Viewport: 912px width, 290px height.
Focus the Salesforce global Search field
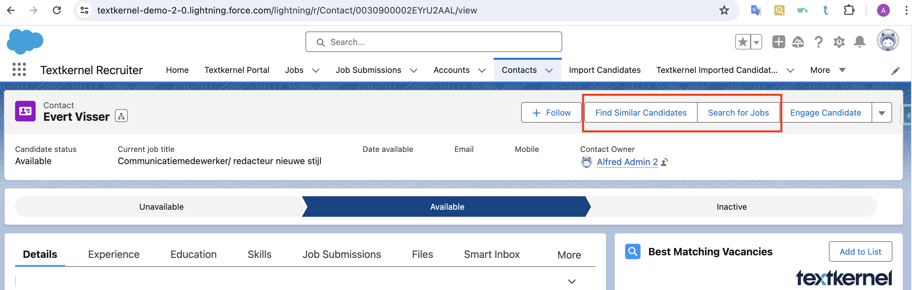(433, 42)
